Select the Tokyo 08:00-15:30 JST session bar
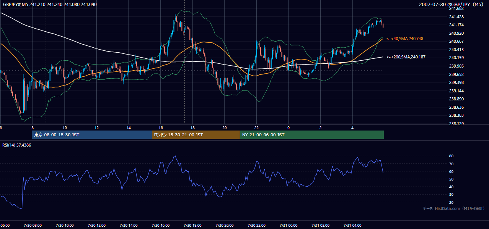 (x=92, y=135)
